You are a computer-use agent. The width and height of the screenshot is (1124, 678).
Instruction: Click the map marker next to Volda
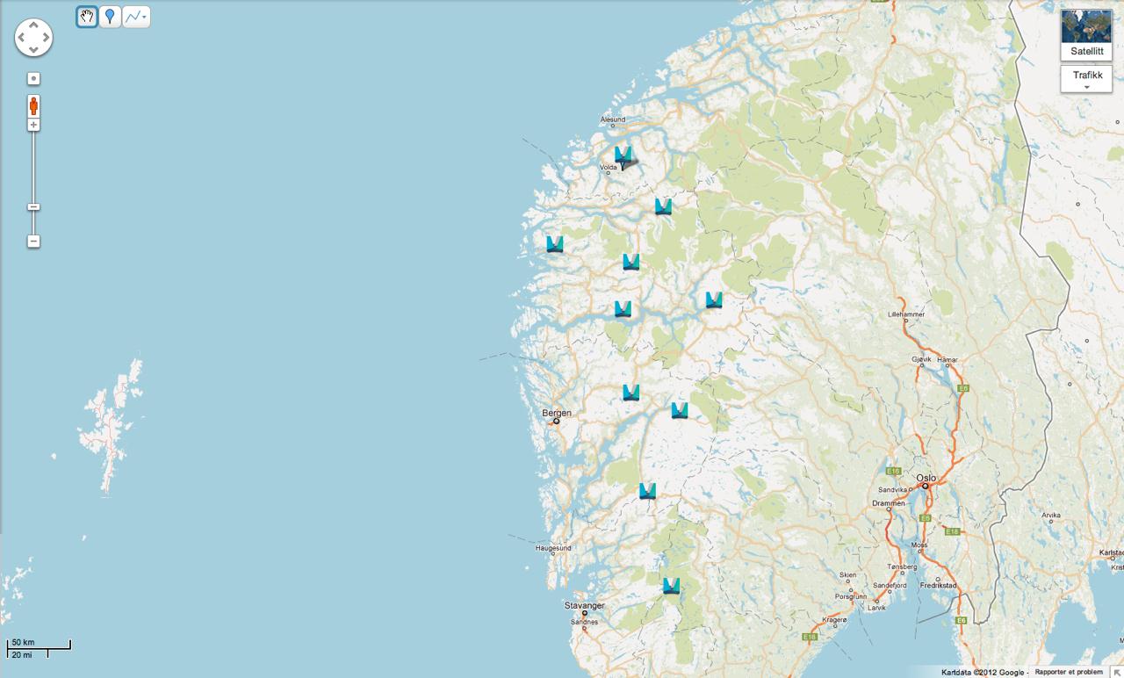tap(623, 157)
